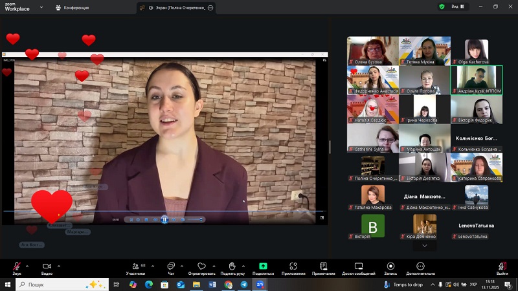Open the Участники participants panel
518x291 pixels.
click(135, 266)
